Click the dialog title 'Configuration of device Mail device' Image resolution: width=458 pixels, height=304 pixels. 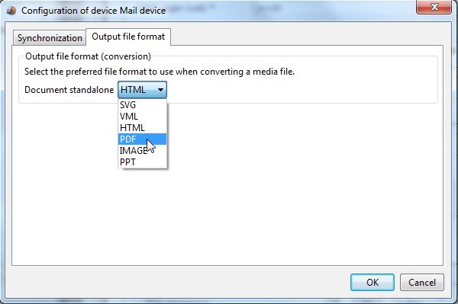(93, 11)
